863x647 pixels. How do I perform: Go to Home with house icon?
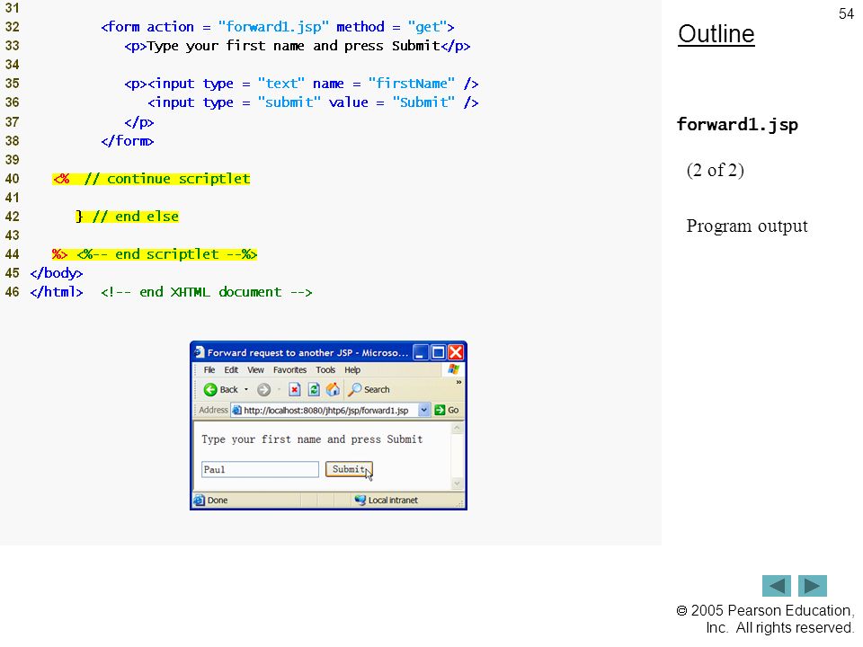coord(333,389)
